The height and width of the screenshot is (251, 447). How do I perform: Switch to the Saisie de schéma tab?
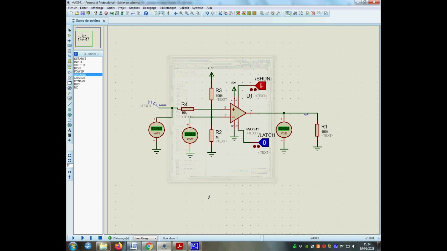coord(88,21)
